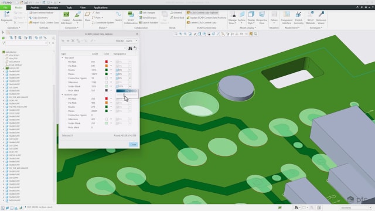Click the search field in the Explorer dialog

click(94, 48)
